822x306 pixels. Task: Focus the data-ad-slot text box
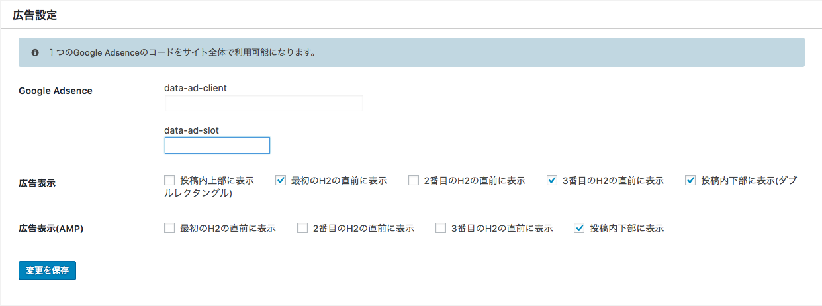217,146
